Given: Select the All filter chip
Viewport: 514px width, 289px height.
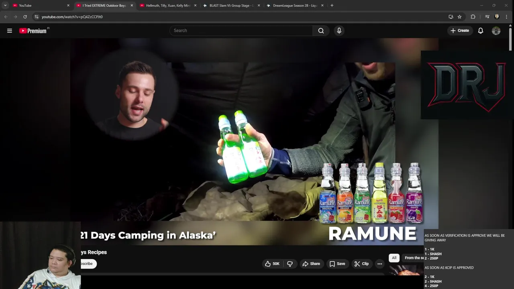Looking at the screenshot, I should (x=394, y=258).
